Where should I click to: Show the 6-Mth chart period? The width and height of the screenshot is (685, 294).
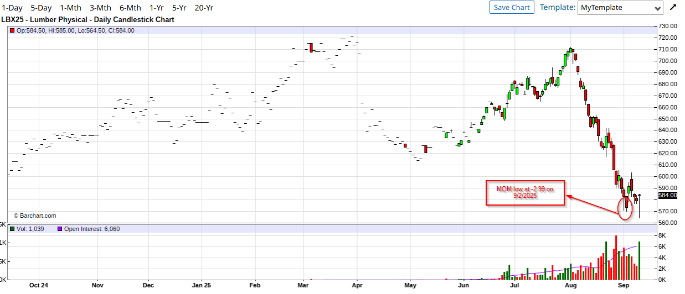pyautogui.click(x=130, y=8)
